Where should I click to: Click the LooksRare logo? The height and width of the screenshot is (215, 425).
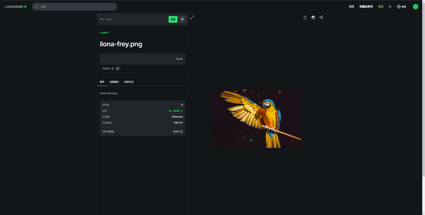tap(15, 7)
